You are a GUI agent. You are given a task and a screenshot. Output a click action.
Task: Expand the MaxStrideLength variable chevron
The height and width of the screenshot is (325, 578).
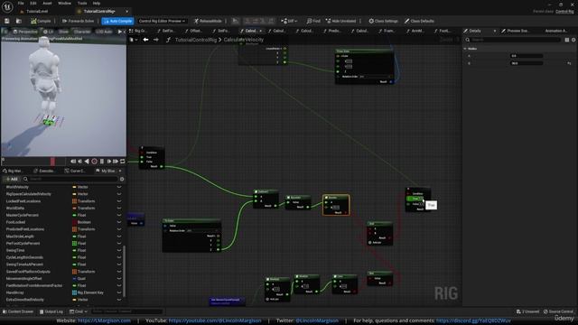click(119, 237)
